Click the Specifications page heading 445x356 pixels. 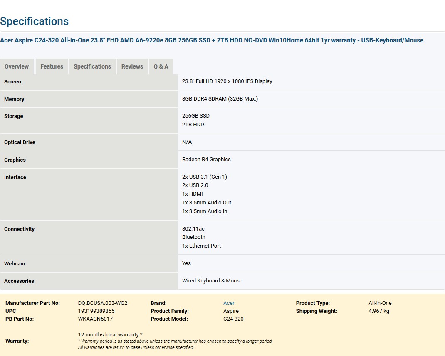pos(35,21)
